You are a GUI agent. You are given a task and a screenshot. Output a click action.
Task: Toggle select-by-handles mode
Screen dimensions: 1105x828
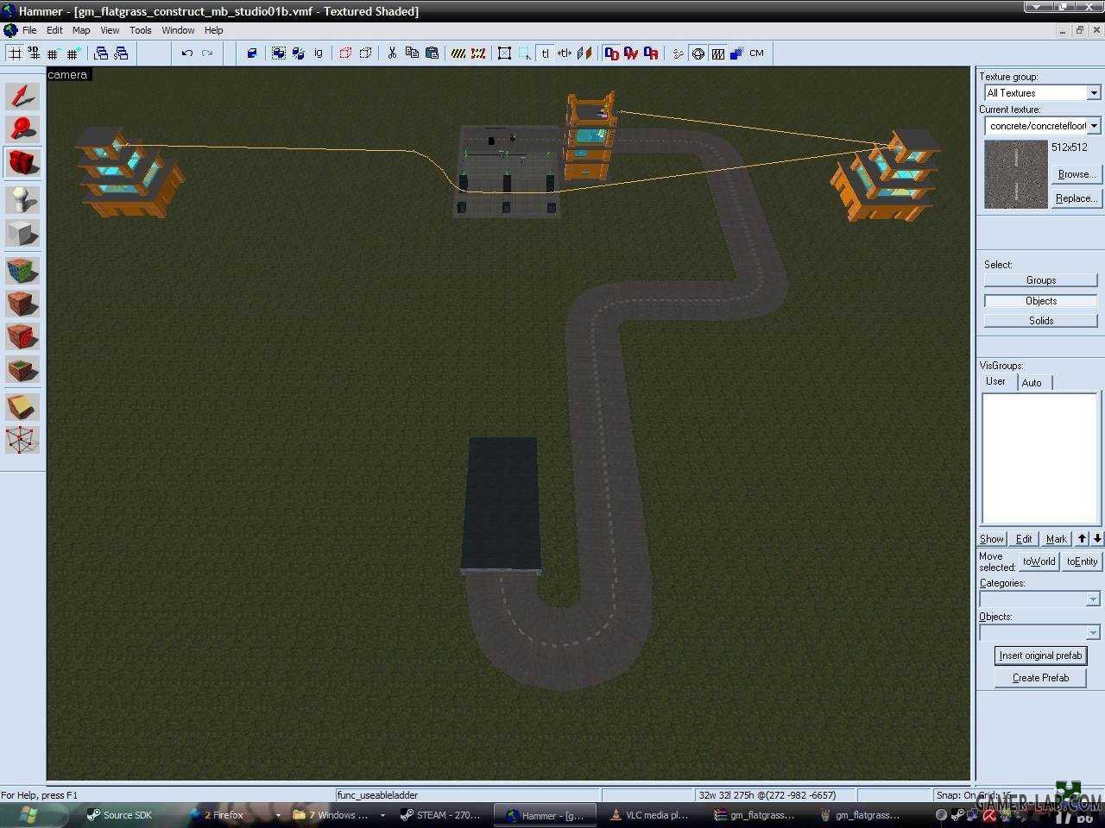[505, 53]
